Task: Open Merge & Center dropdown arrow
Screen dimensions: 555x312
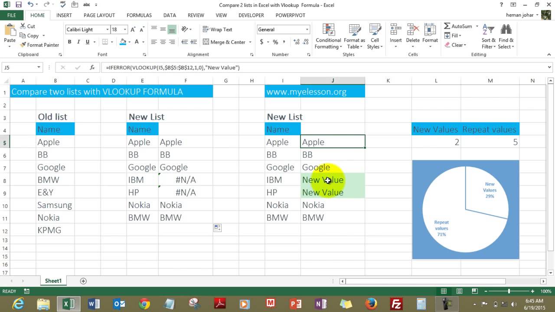Action: (x=250, y=42)
